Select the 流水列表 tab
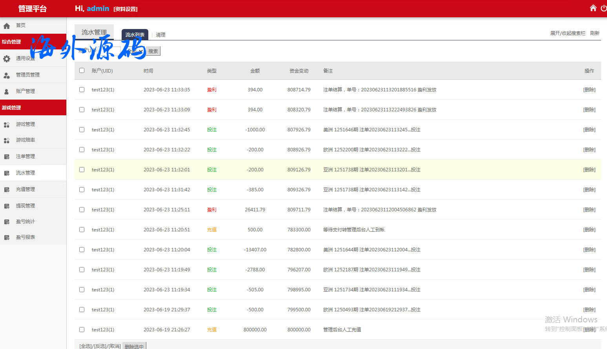The height and width of the screenshot is (349, 607). pyautogui.click(x=135, y=35)
